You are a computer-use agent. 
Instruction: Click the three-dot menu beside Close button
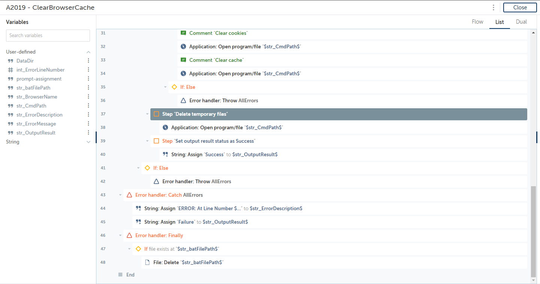[x=493, y=7]
